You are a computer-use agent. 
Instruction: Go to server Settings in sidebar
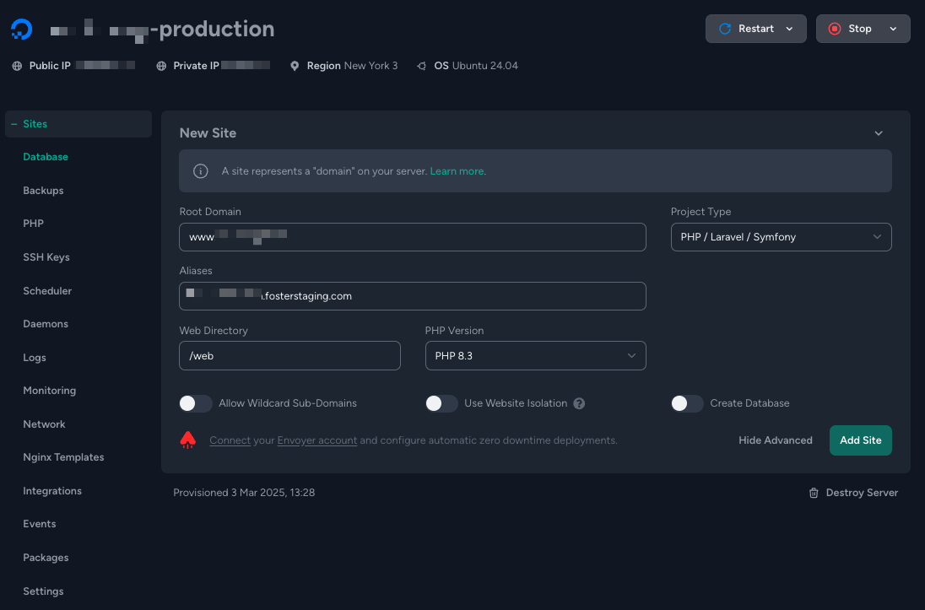43,591
